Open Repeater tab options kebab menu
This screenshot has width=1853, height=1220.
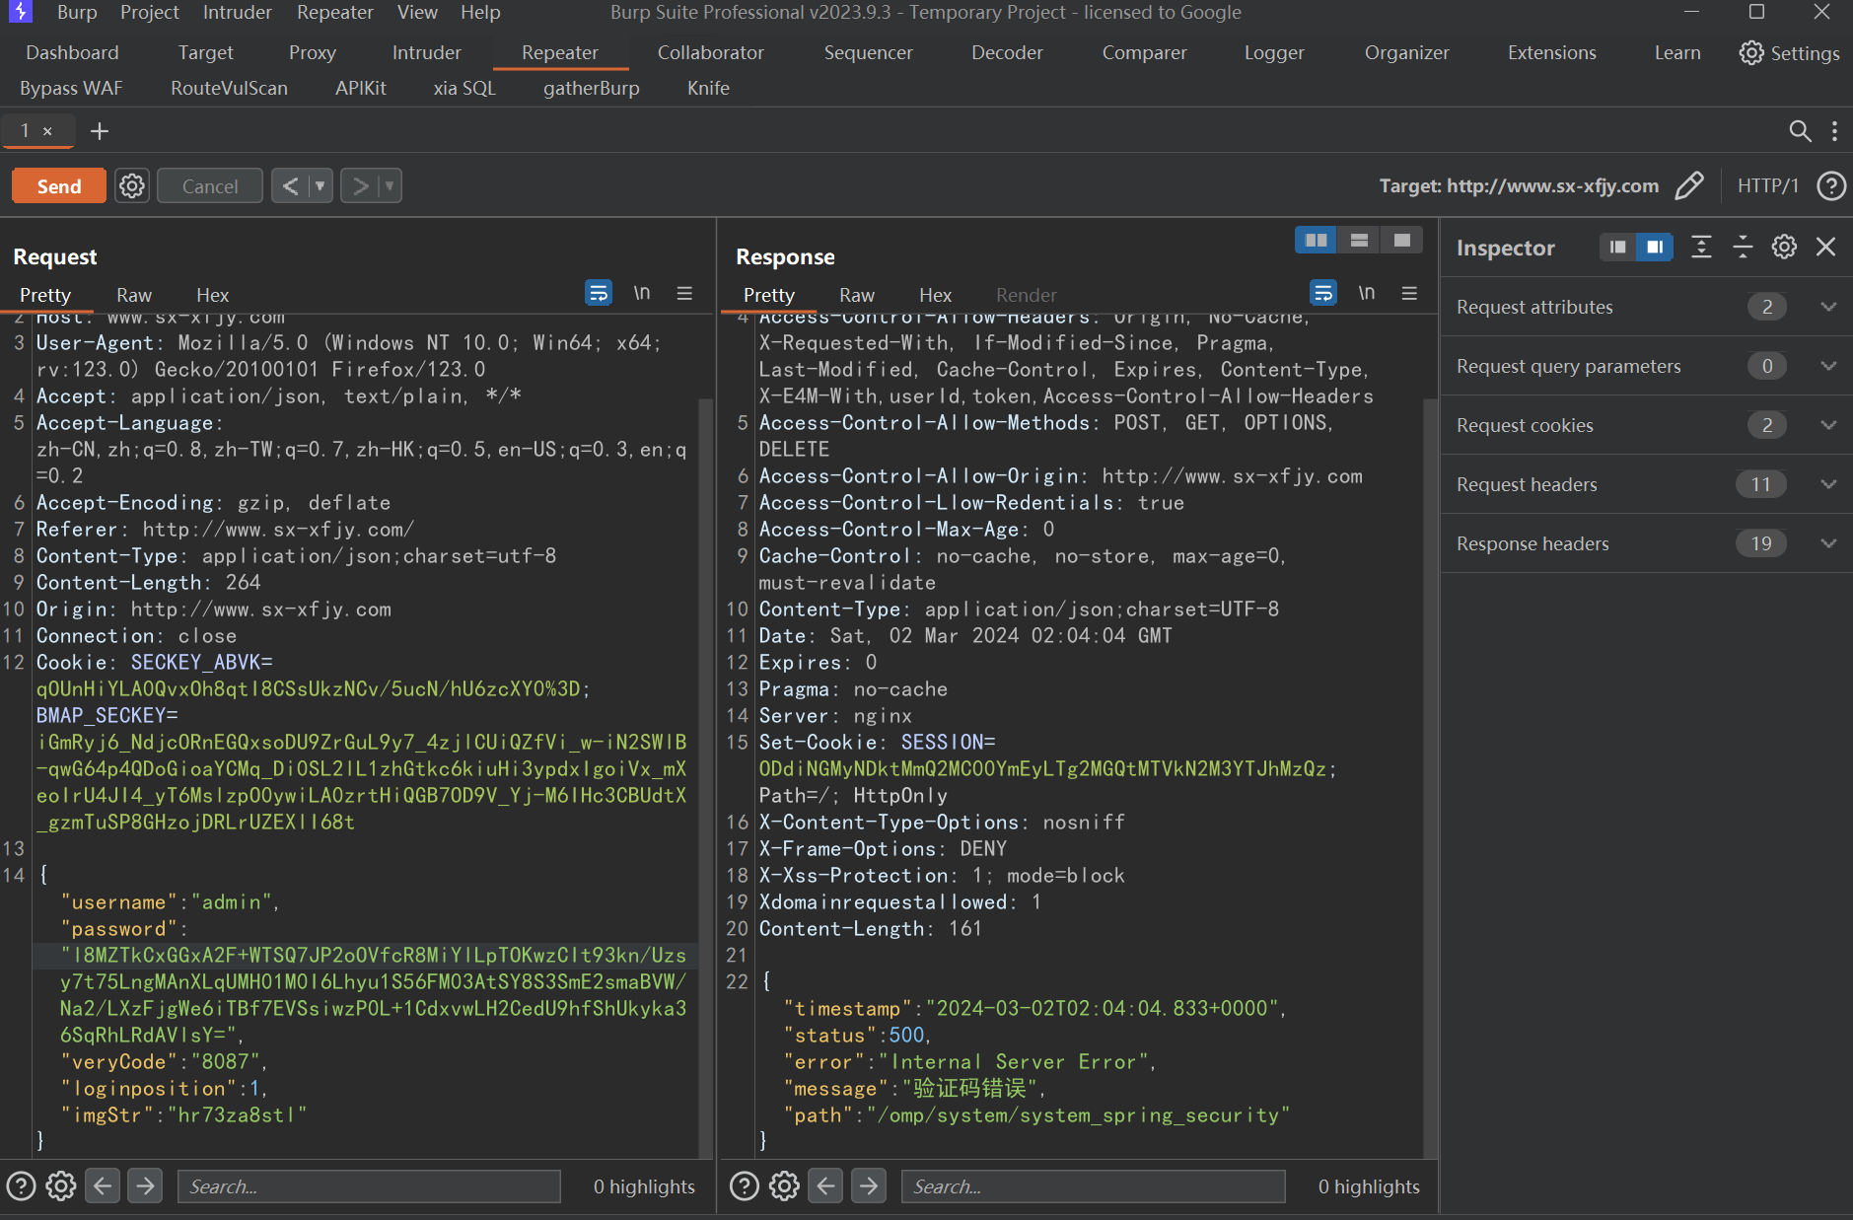pyautogui.click(x=1834, y=130)
